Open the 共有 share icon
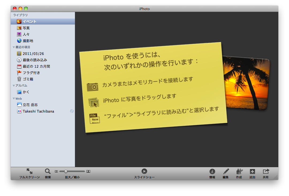289x196 pixels. (x=266, y=171)
